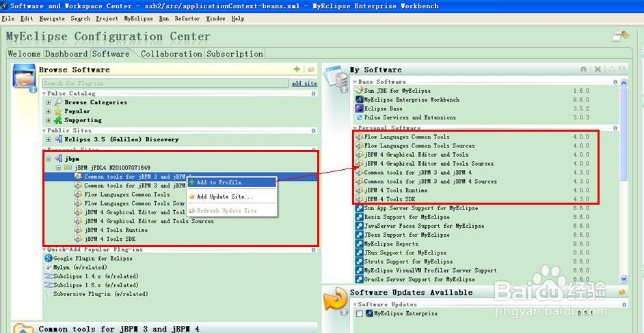This screenshot has width=644, height=333.
Task: Select MyEclipse Reports in My Software list
Action: (390, 244)
